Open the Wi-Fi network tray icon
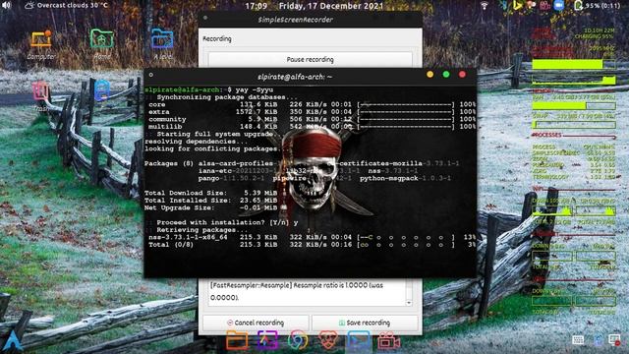This screenshot has height=354, width=629. 485,6
